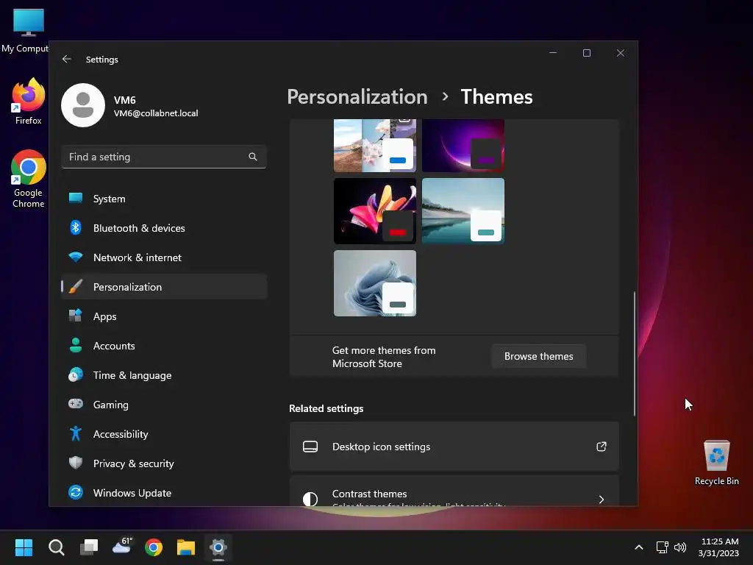The width and height of the screenshot is (753, 565).
Task: Click the VM6@collabnet.local account text
Action: (x=156, y=113)
